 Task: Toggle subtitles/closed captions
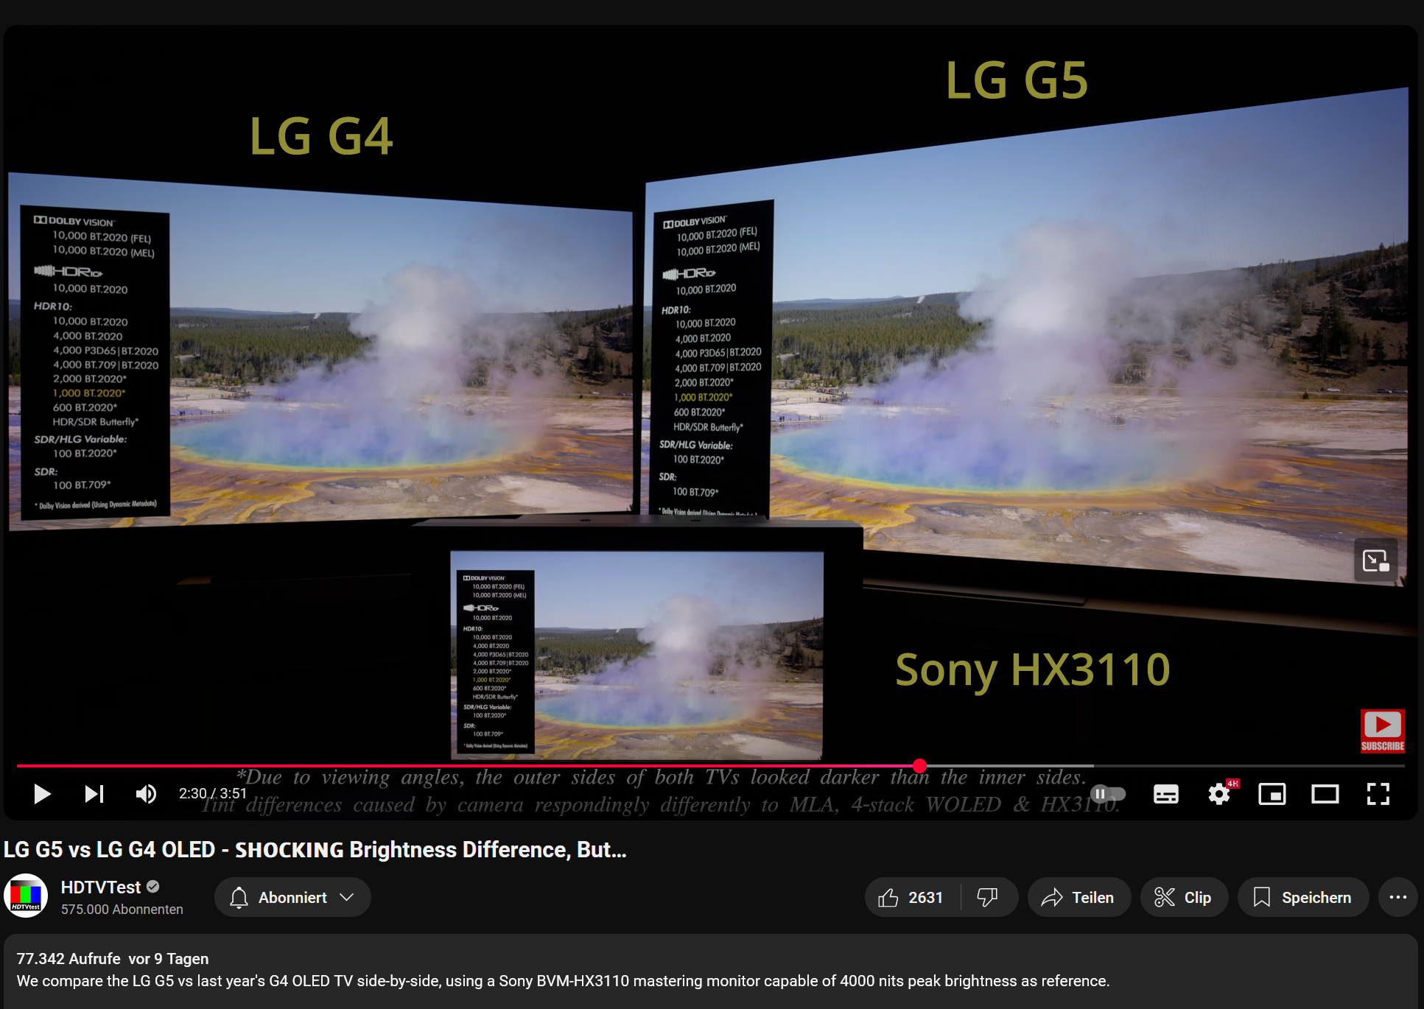[1165, 794]
